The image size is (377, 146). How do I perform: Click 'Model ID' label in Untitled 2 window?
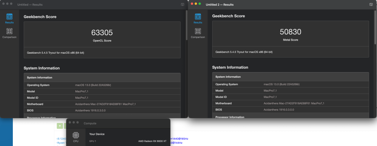pos(221,97)
